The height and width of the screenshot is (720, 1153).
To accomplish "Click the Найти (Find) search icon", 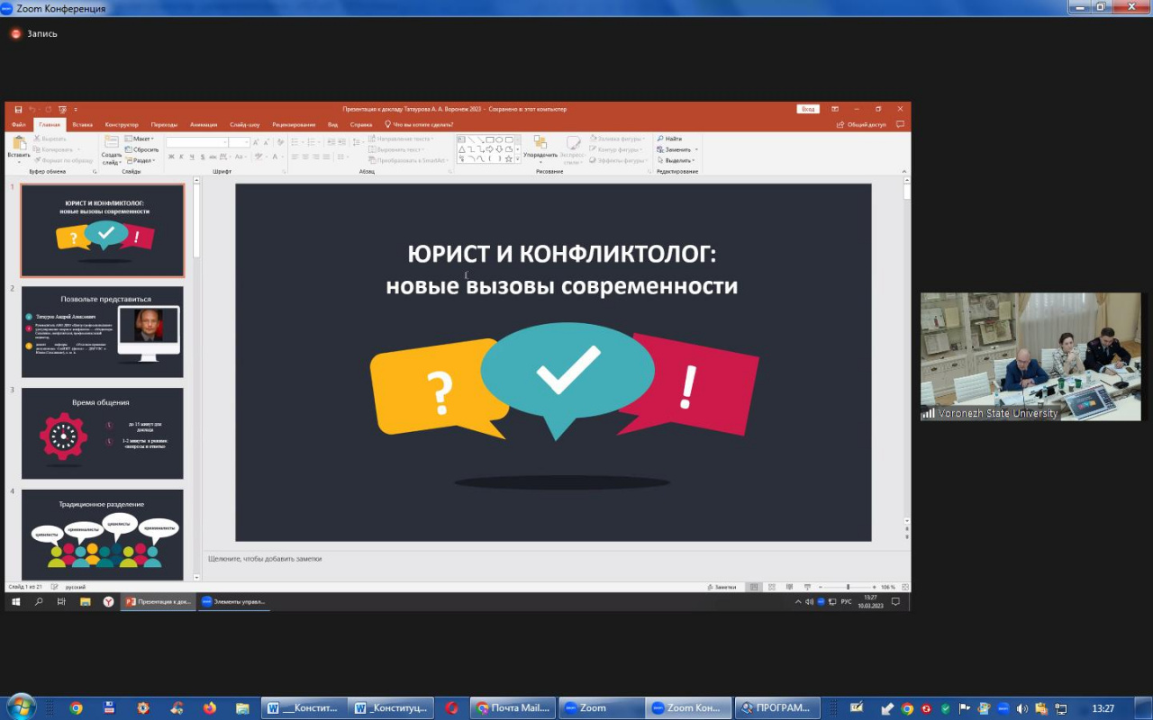I will (660, 139).
